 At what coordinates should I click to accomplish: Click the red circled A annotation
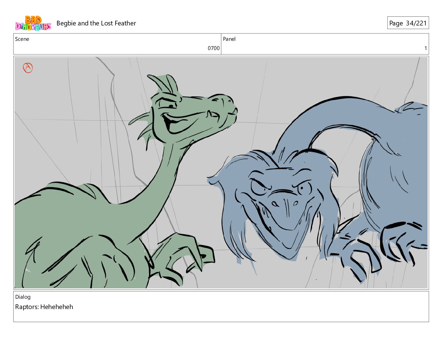tap(28, 68)
